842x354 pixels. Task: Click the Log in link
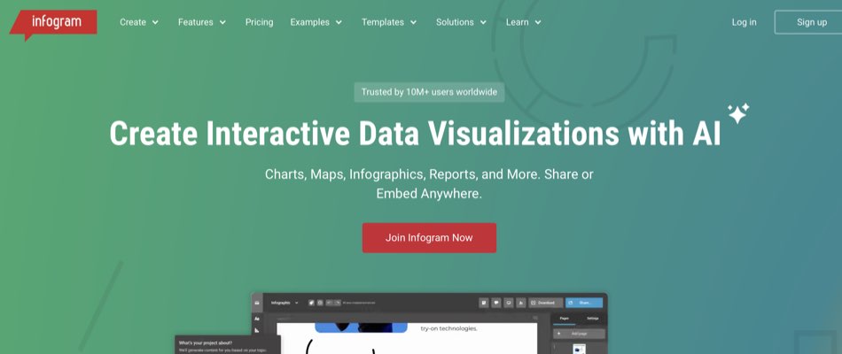click(x=744, y=22)
